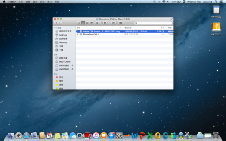
Task: Click the date and time in menu bar
Action: pyautogui.click(x=200, y=2)
